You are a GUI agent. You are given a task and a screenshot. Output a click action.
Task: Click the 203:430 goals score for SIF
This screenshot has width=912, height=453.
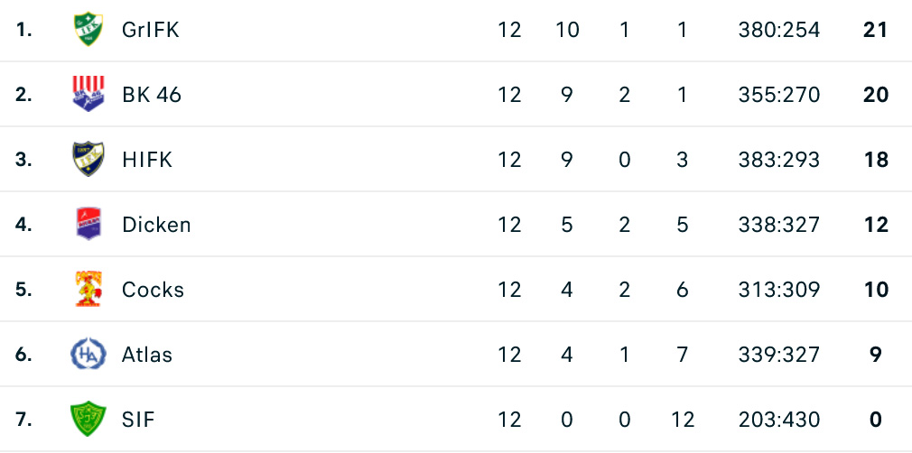(778, 420)
